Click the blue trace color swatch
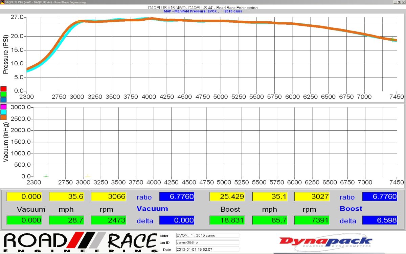406x254 pixels. (3, 100)
